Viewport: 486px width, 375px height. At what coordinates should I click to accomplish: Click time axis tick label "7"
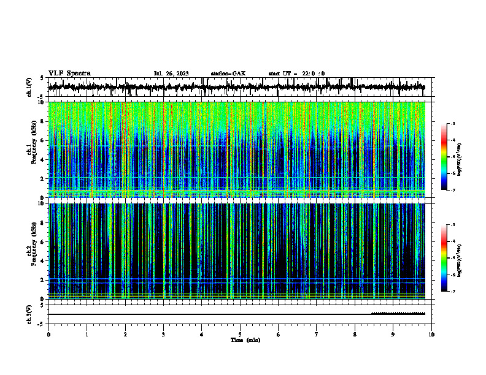click(317, 335)
